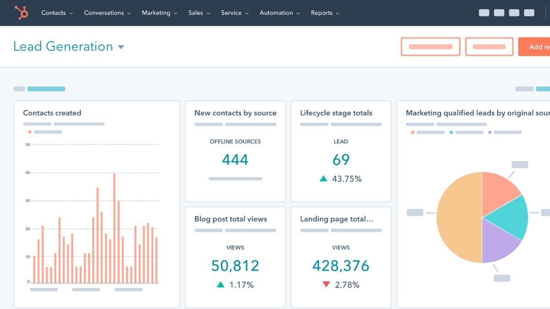
Task: Select the teal legend marker on the MQL chart
Action: [451, 132]
